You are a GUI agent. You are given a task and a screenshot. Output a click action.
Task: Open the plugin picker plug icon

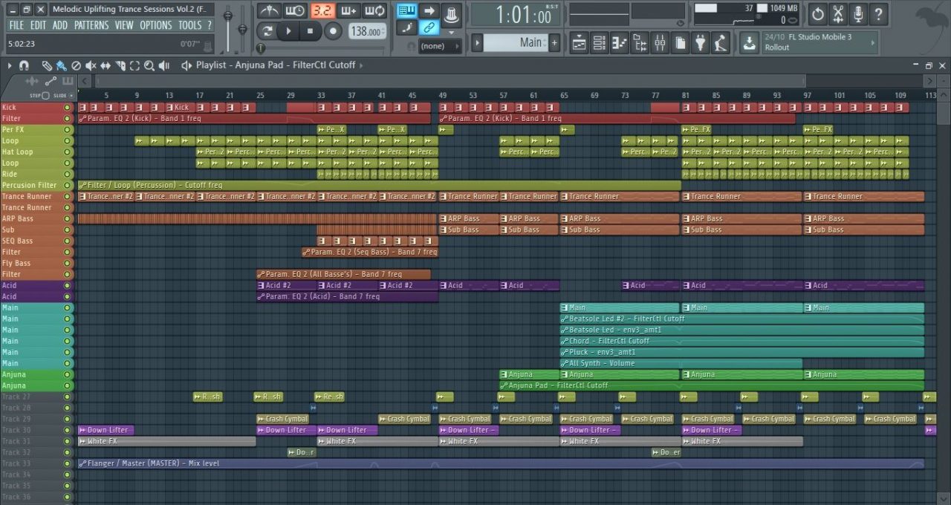(700, 43)
